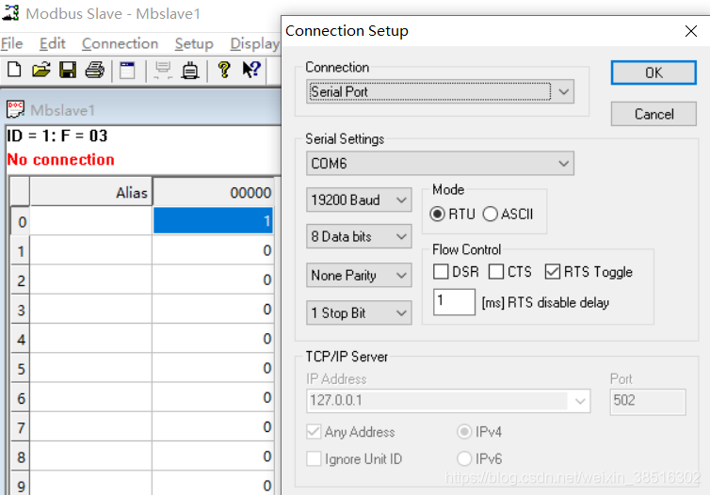Click row header 2 in Mbslave1 table
710x495 pixels.
coord(21,280)
